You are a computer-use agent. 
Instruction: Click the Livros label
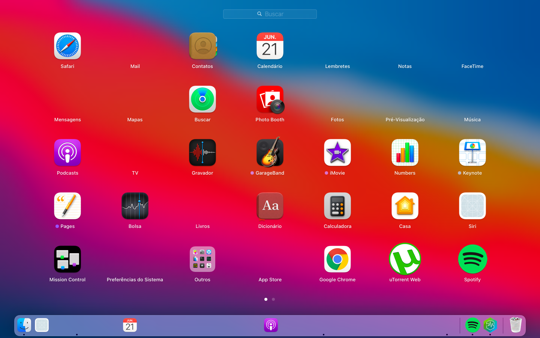point(202,226)
